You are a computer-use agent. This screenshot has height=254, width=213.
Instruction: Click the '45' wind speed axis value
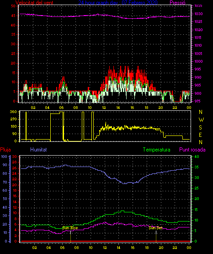(13, 16)
